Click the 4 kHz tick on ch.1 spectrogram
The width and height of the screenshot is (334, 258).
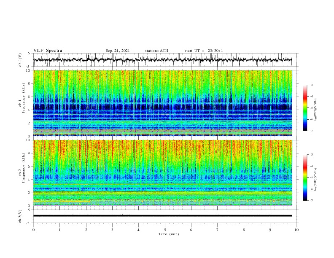pyautogui.click(x=30, y=110)
